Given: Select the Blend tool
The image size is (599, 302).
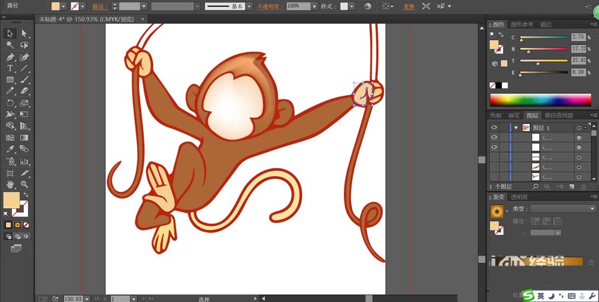Looking at the screenshot, I should (25, 149).
